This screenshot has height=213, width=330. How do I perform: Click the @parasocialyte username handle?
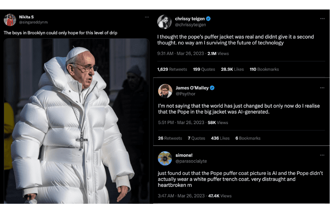pyautogui.click(x=191, y=161)
